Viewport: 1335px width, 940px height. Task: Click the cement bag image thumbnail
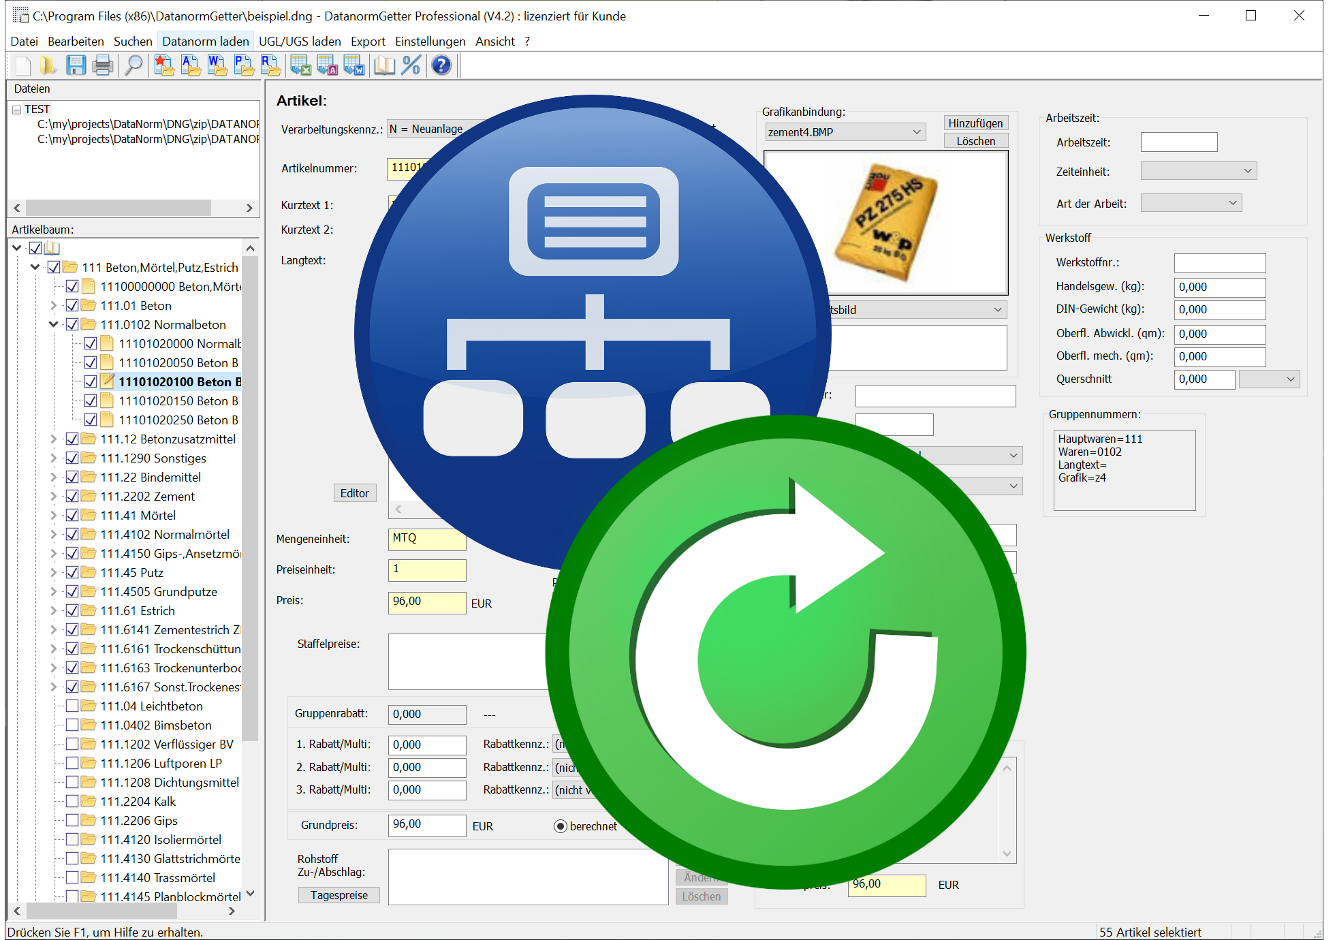(885, 223)
